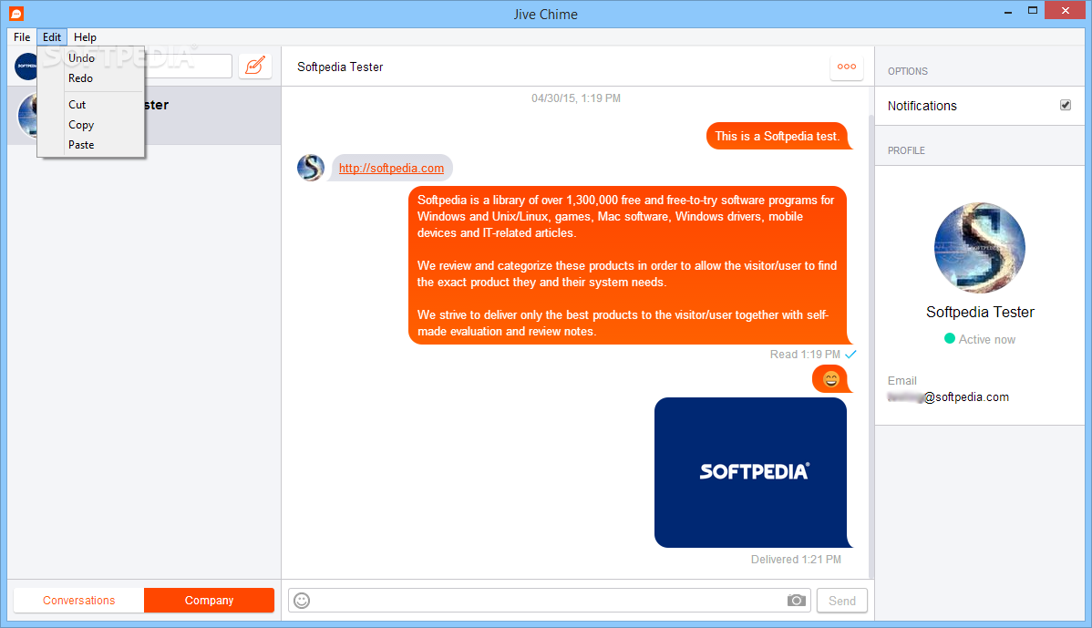
Task: Click the 'Delivered 1:21 PM' status text
Action: (x=796, y=559)
